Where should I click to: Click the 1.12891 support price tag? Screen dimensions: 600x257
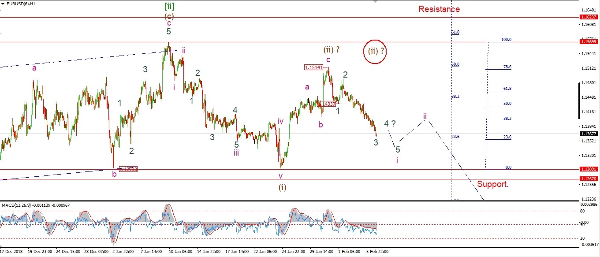(589, 169)
